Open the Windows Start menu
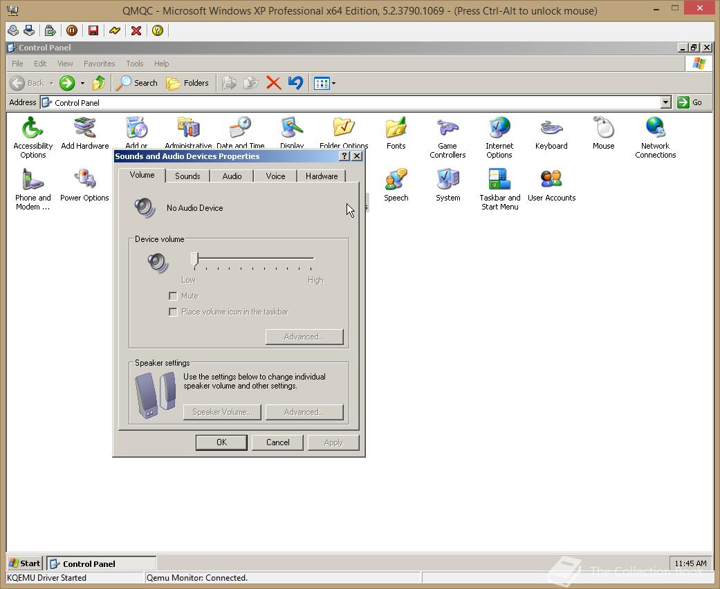Screen dimensions: 720x589 [x=24, y=563]
